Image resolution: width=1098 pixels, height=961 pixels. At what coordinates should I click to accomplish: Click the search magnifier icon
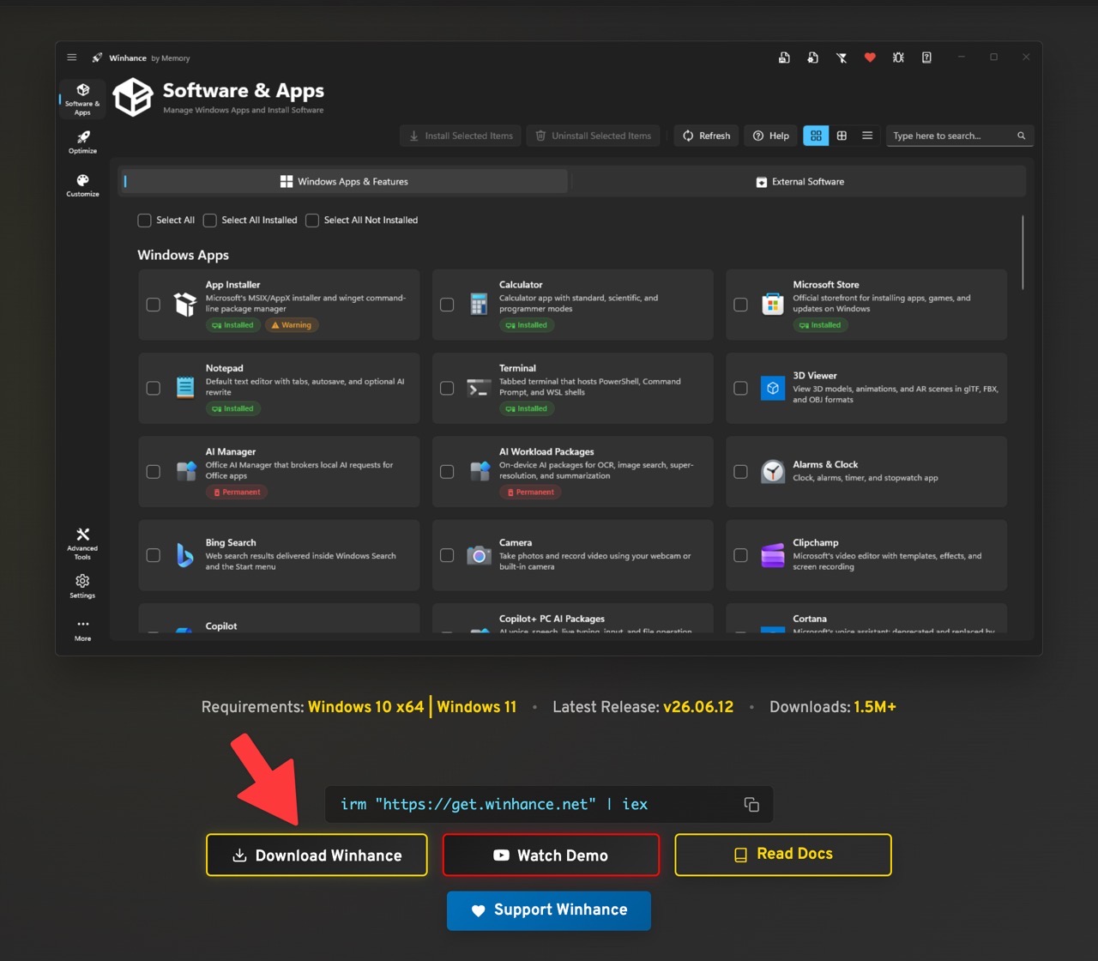tap(1021, 136)
